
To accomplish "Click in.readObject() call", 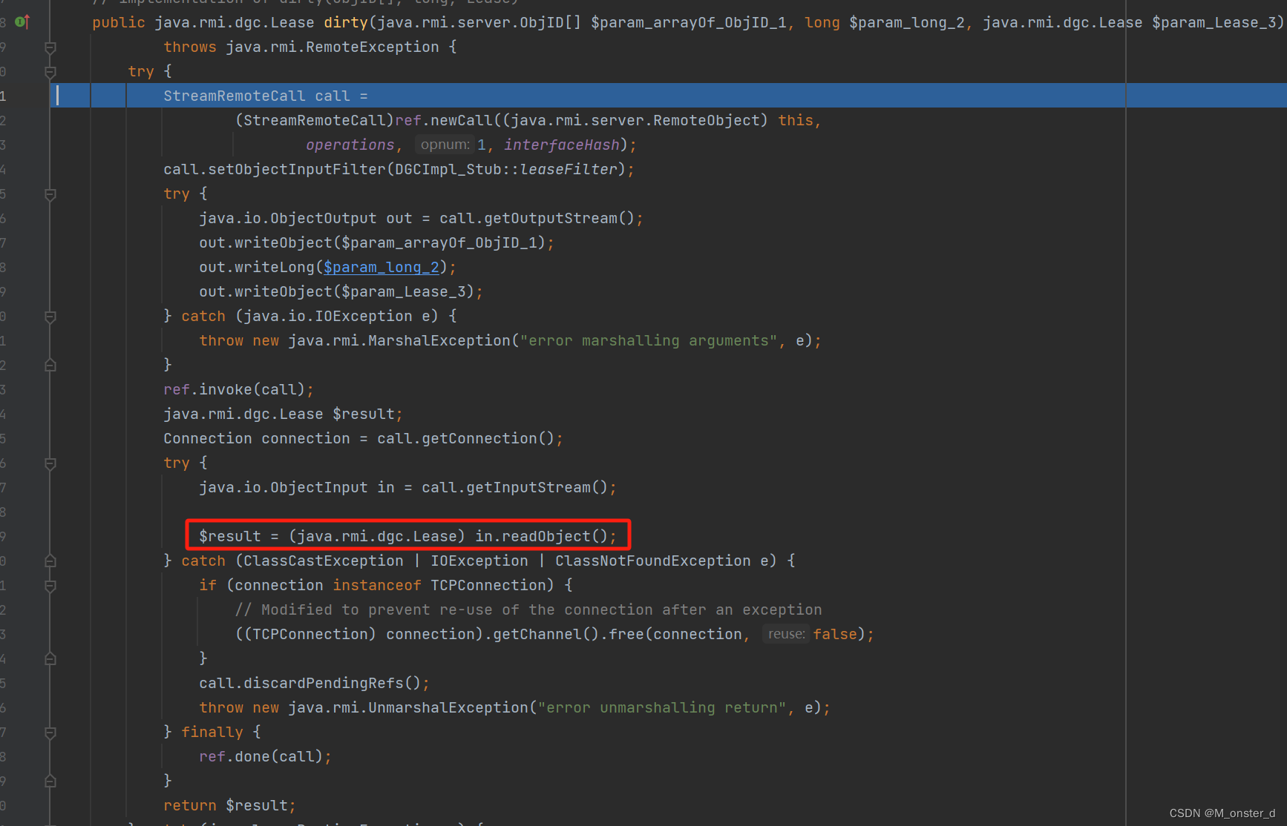I will pyautogui.click(x=541, y=536).
